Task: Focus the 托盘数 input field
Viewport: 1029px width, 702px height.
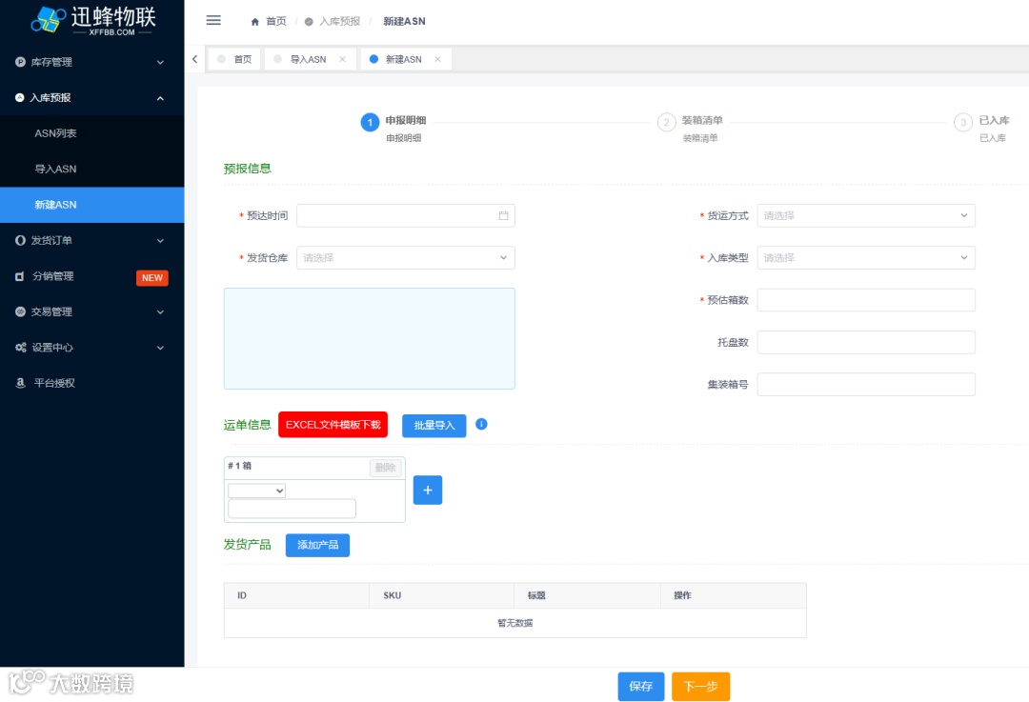Action: 866,343
